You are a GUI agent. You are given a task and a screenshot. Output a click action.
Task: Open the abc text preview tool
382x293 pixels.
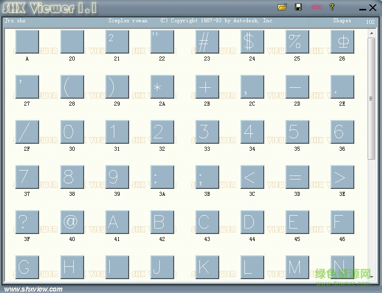316,7
